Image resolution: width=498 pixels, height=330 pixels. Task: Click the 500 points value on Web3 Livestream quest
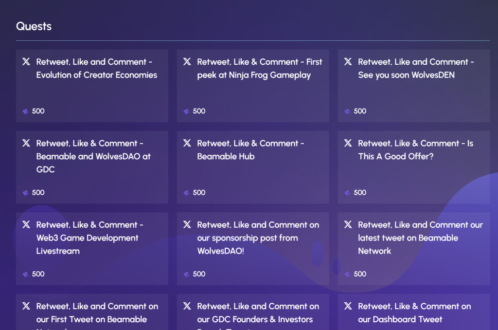(38, 274)
